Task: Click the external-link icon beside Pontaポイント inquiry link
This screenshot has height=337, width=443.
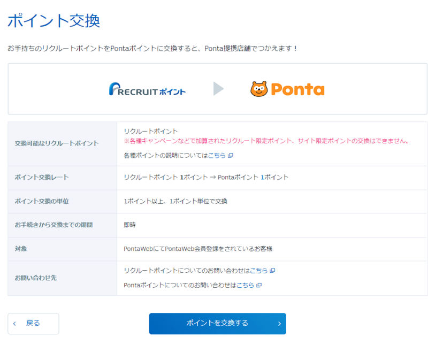Action: click(259, 286)
